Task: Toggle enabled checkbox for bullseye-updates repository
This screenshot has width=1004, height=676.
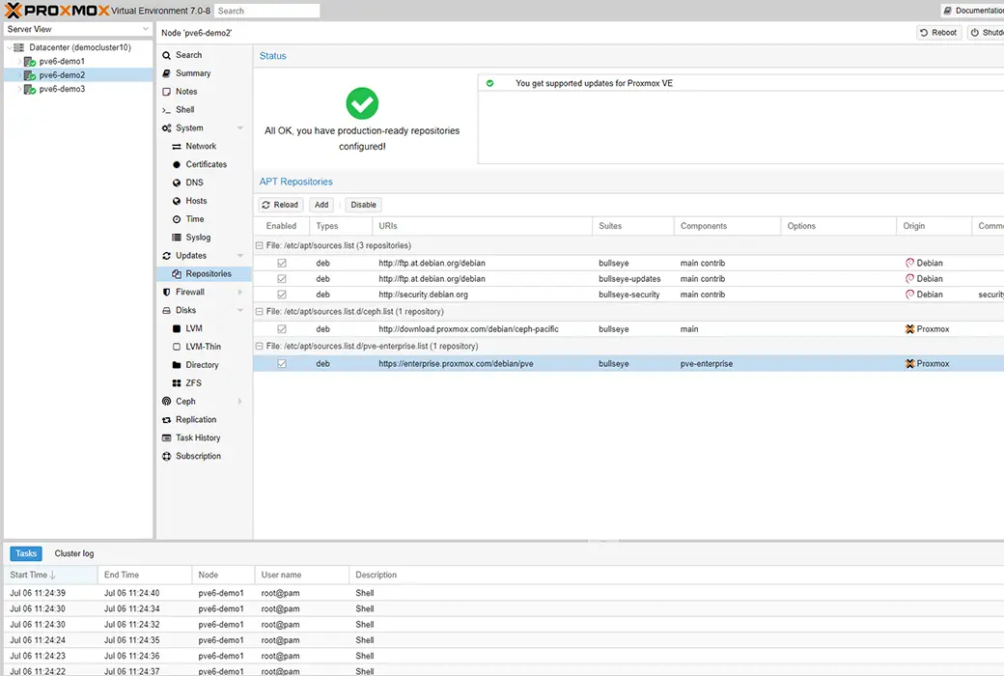Action: click(x=282, y=279)
